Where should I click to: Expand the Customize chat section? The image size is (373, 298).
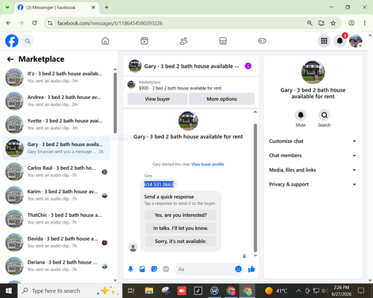coord(313,141)
